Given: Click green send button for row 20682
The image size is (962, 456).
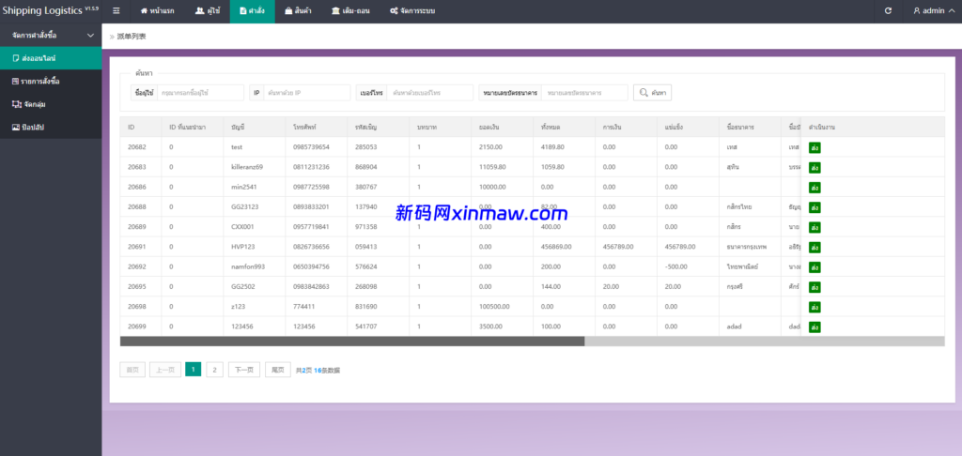Looking at the screenshot, I should pyautogui.click(x=815, y=147).
